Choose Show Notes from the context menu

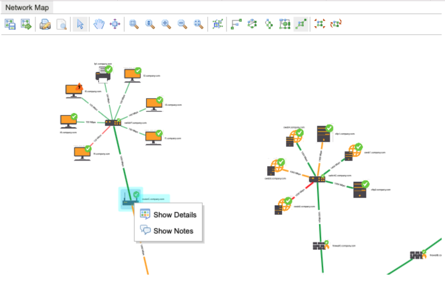[168, 231]
